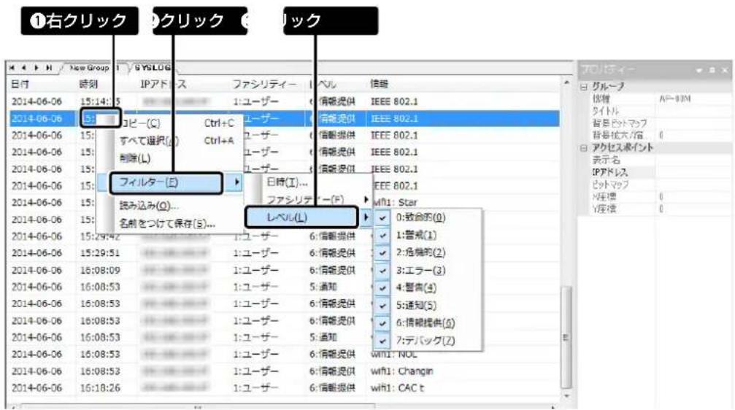This screenshot has width=735, height=410.
Task: Sort by 日付 column header
Action: [x=20, y=85]
